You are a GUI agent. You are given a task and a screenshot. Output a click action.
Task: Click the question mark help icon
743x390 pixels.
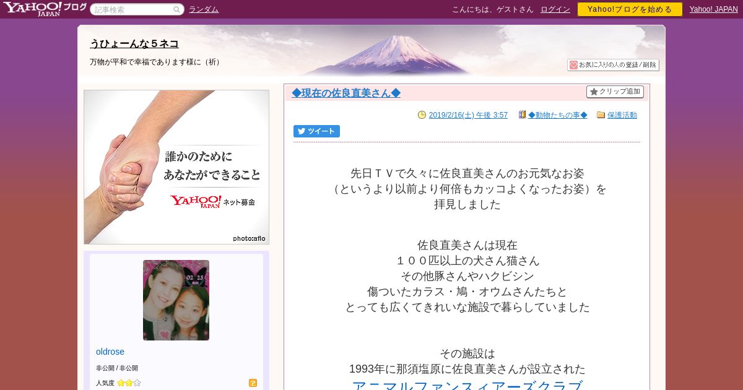[253, 383]
